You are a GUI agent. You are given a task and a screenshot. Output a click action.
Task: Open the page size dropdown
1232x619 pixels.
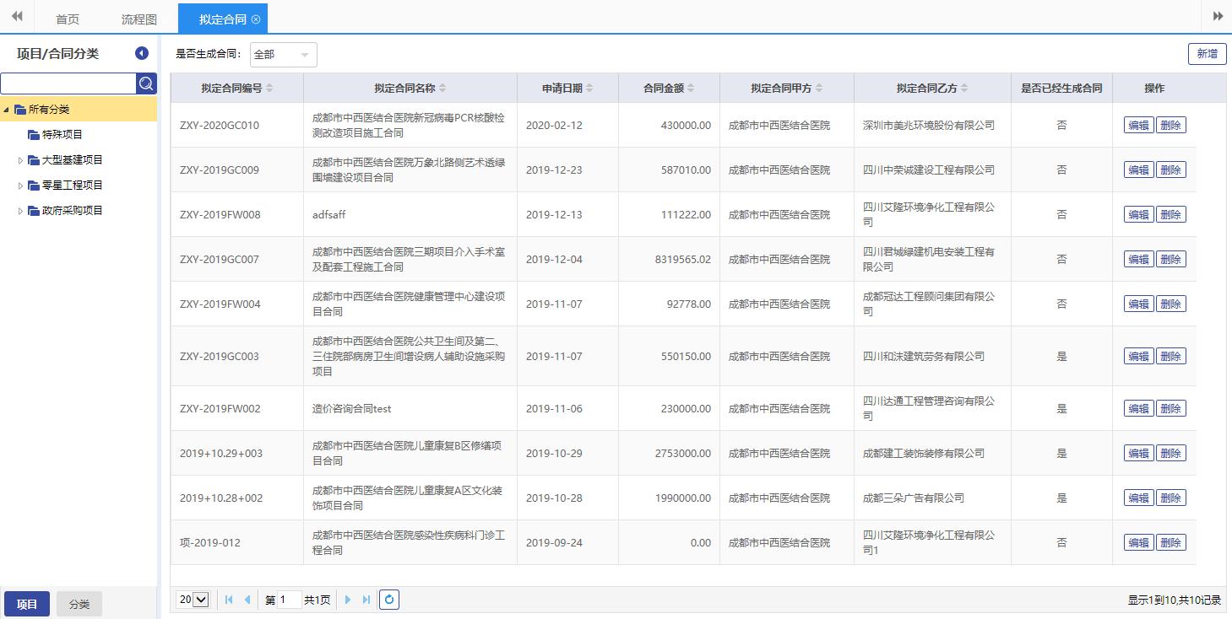[193, 600]
